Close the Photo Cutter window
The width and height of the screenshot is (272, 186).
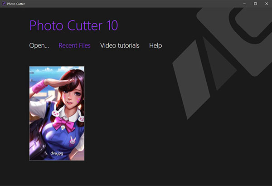(x=266, y=4)
